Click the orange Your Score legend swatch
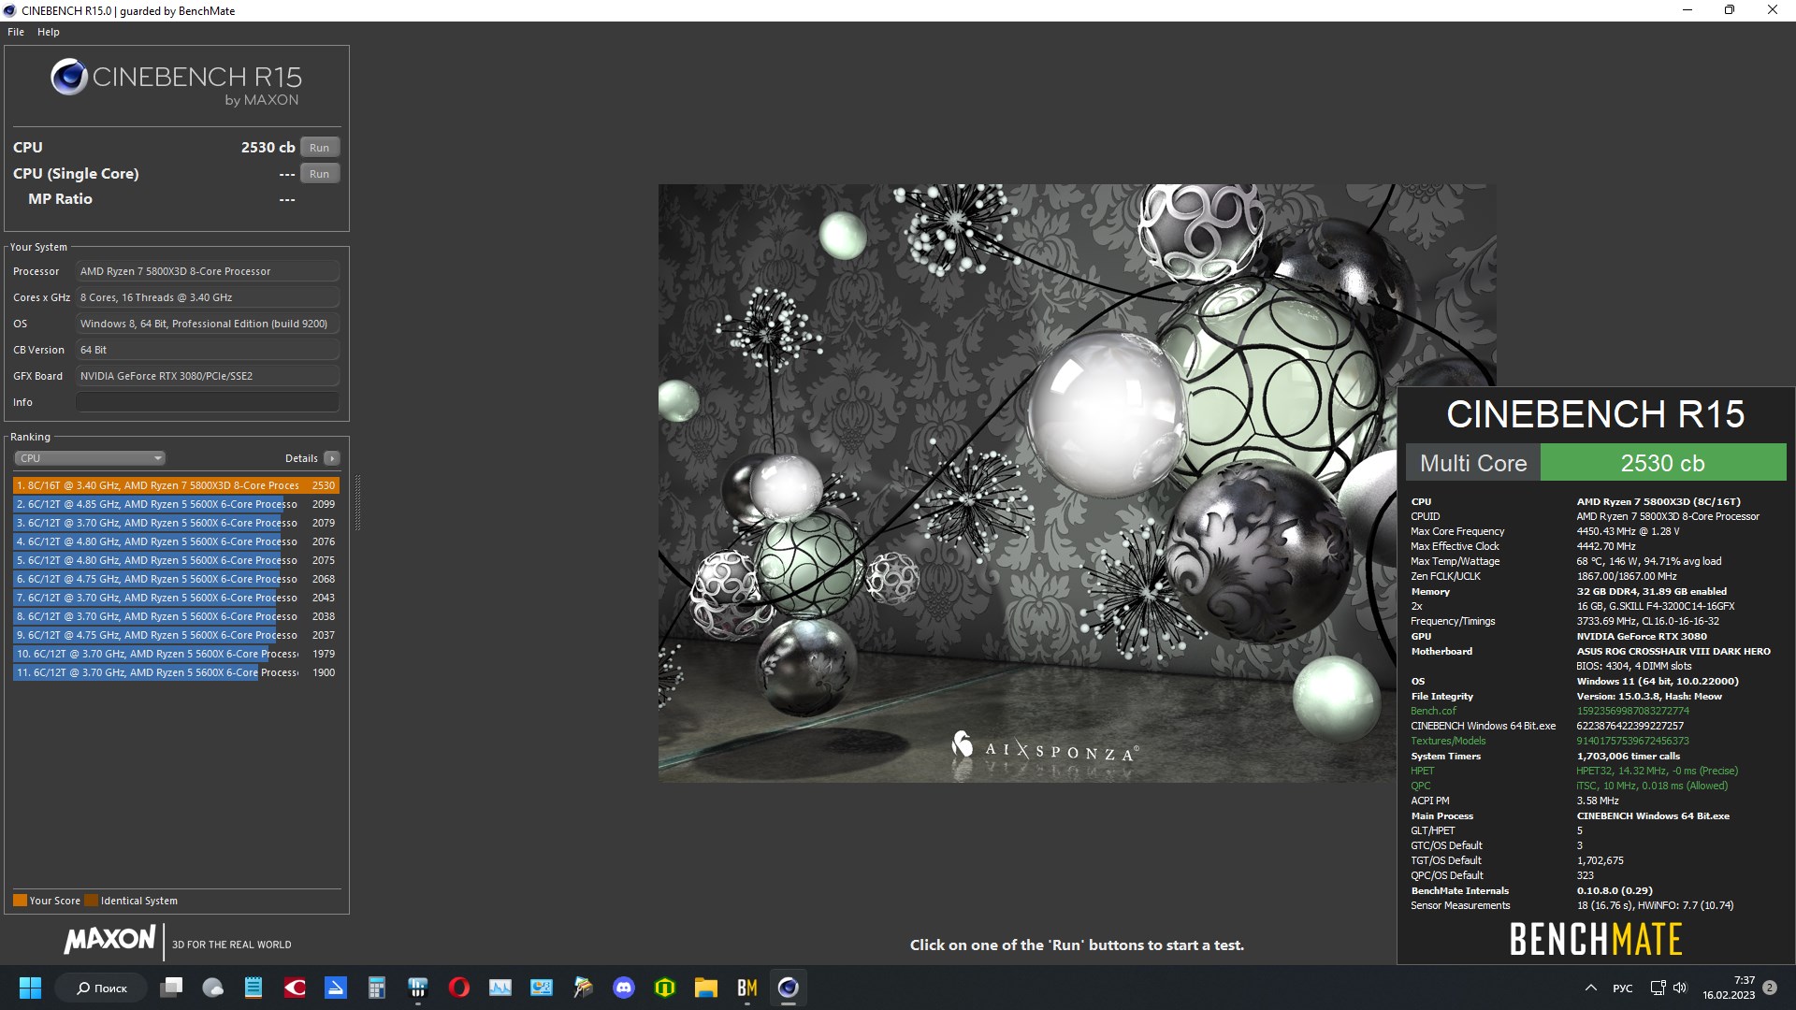 (x=20, y=901)
